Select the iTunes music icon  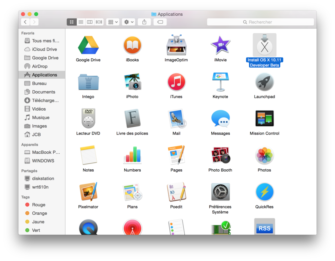[x=176, y=82]
